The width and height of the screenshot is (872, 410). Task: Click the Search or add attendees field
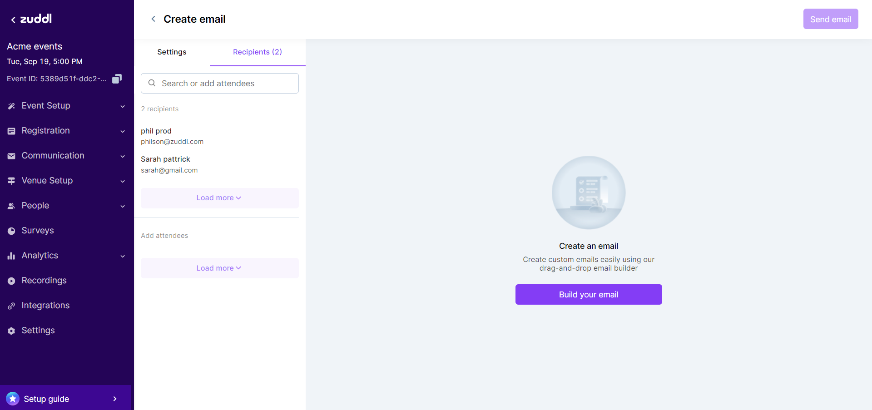[x=219, y=83]
